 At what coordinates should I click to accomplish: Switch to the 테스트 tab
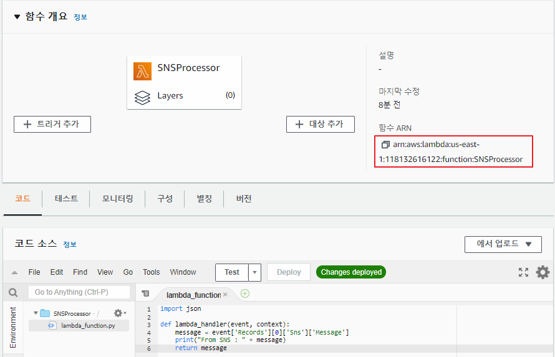tap(66, 199)
